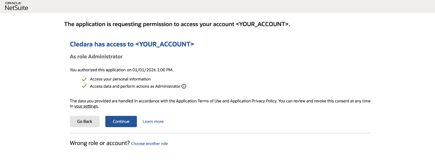Click the Go Back button
Screen dimensions: 435x166
85,122
